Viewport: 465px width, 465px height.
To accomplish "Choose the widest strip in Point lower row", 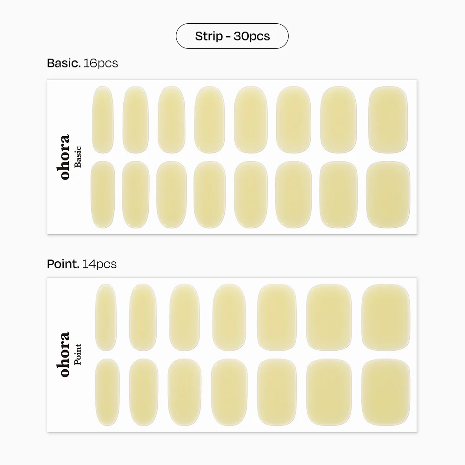I will click(x=385, y=392).
